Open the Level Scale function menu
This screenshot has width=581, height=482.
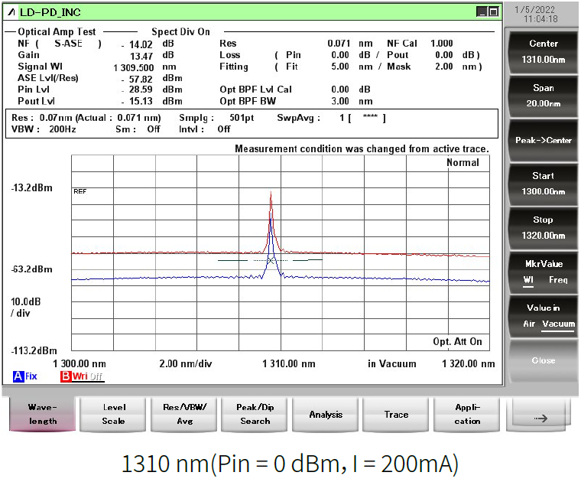(113, 414)
